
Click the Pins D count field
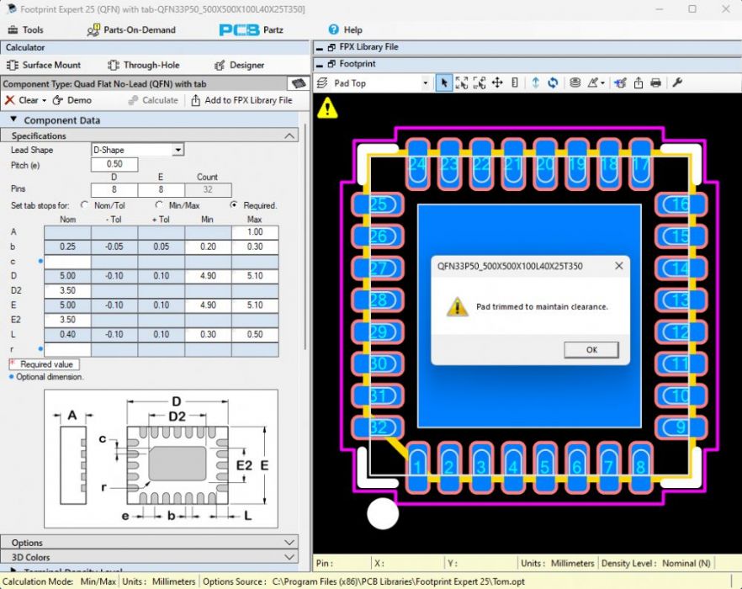click(114, 190)
